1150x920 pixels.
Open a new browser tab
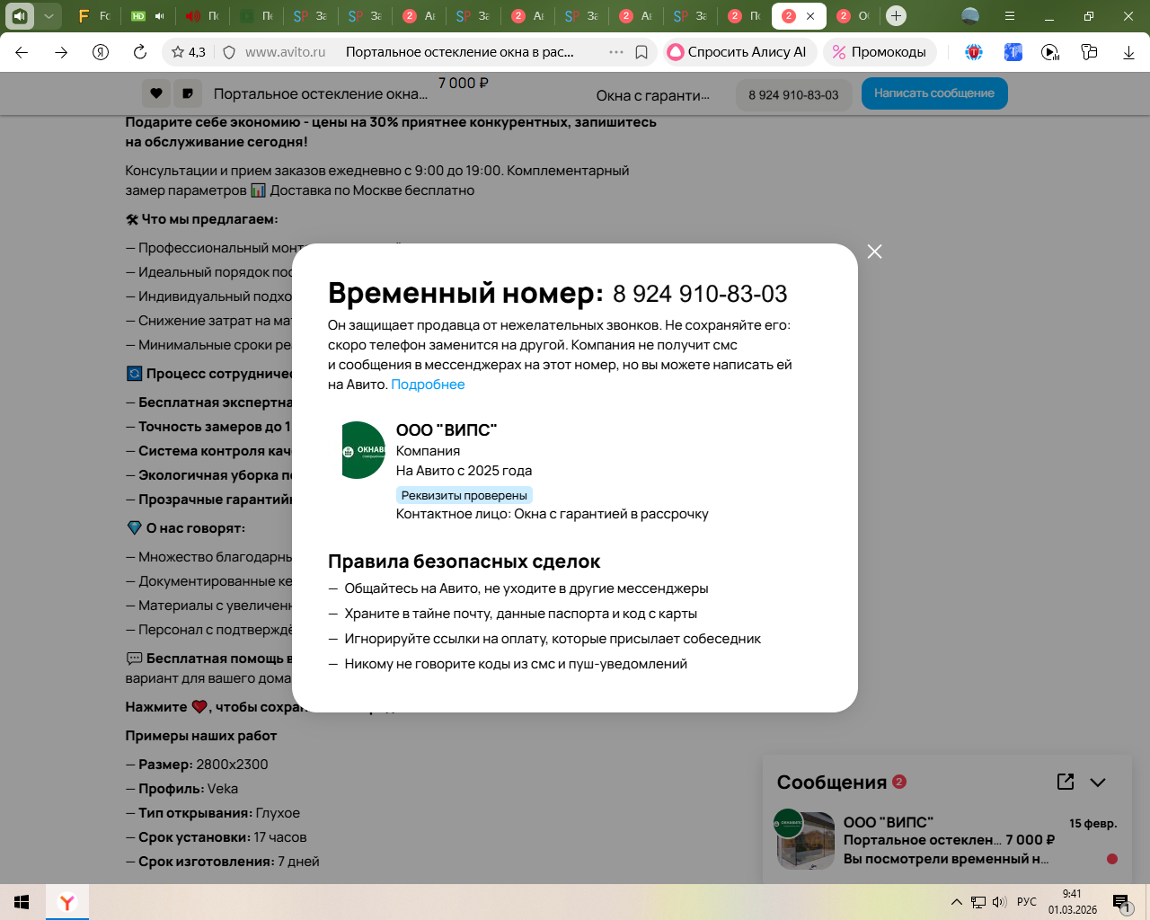(x=896, y=15)
